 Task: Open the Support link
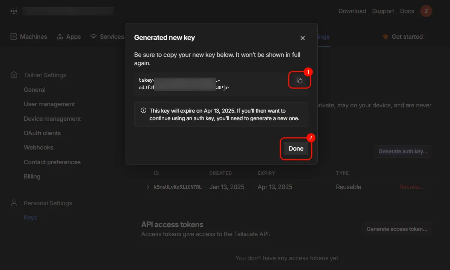pyautogui.click(x=383, y=11)
